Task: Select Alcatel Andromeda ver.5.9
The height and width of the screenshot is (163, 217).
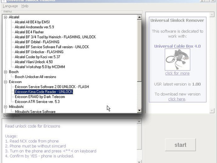Action: tap(34, 27)
